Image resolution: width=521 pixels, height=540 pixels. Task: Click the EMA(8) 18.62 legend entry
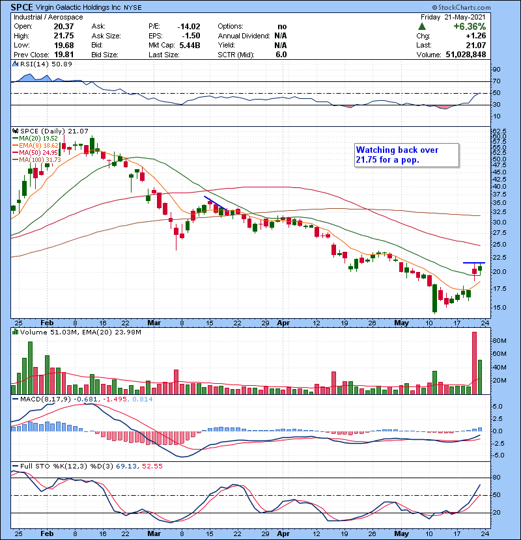pyautogui.click(x=36, y=146)
